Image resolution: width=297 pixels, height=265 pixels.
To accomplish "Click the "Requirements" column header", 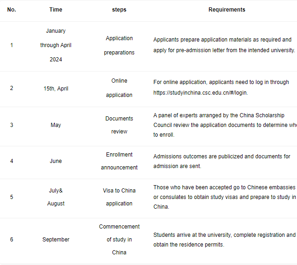I will [226, 10].
